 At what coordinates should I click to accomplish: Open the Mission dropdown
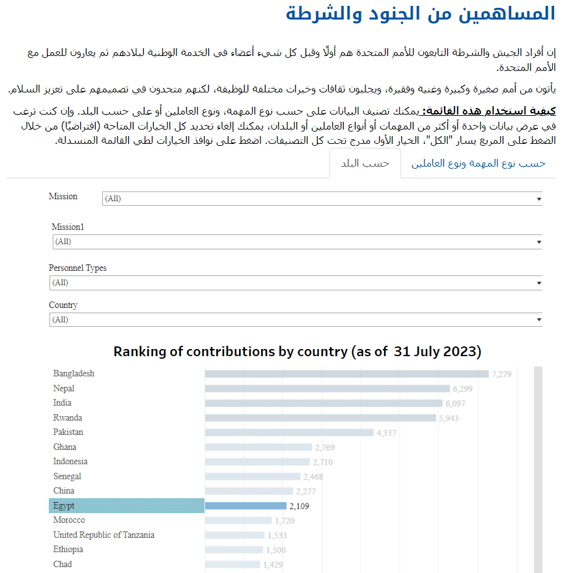point(321,199)
